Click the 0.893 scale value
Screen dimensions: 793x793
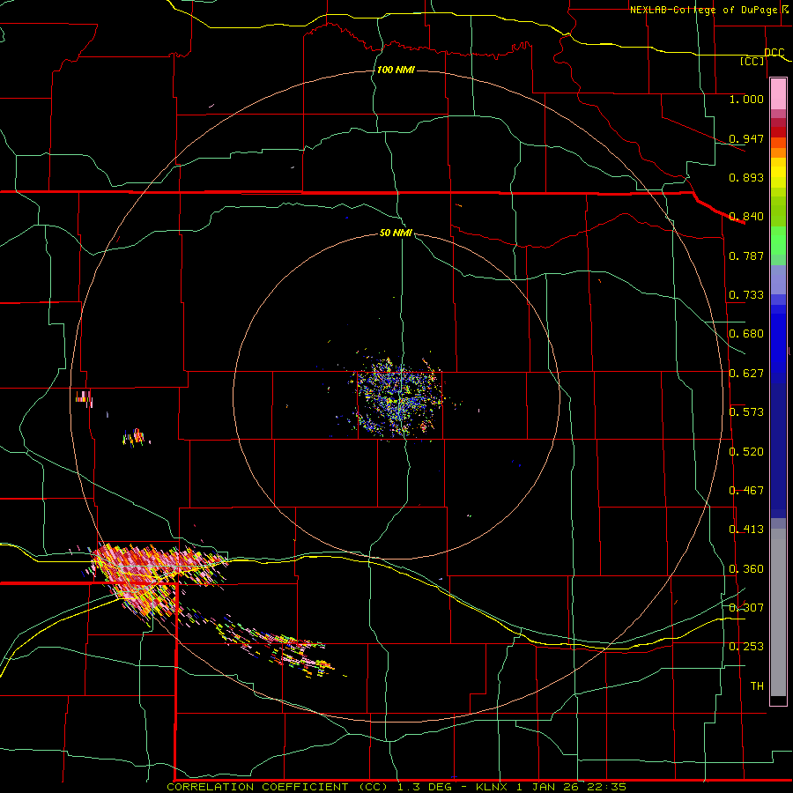click(746, 177)
